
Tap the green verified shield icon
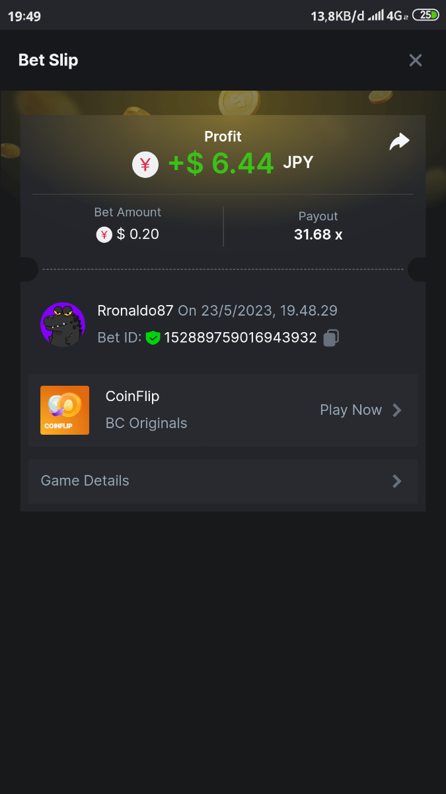153,338
